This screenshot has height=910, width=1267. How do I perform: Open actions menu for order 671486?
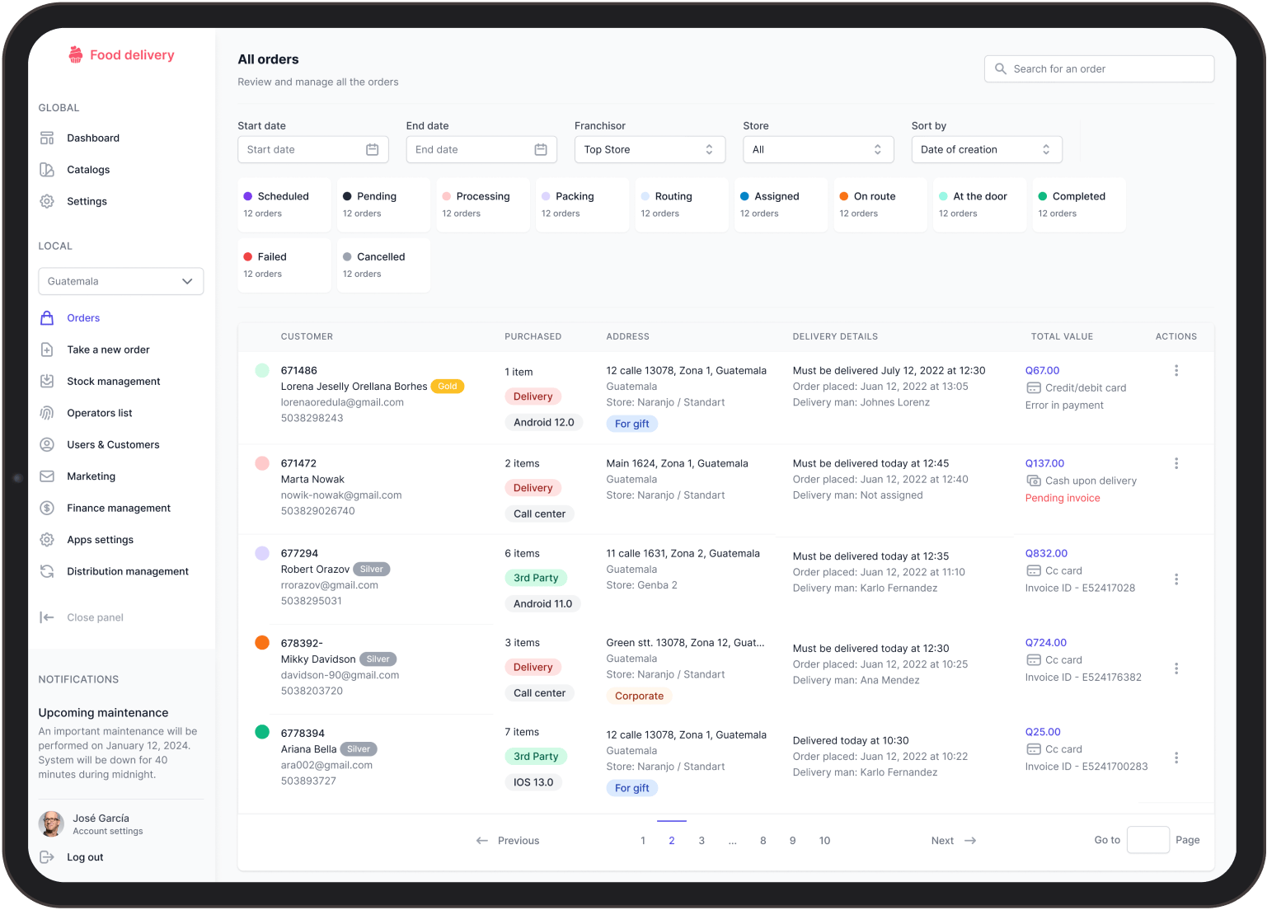coord(1175,371)
